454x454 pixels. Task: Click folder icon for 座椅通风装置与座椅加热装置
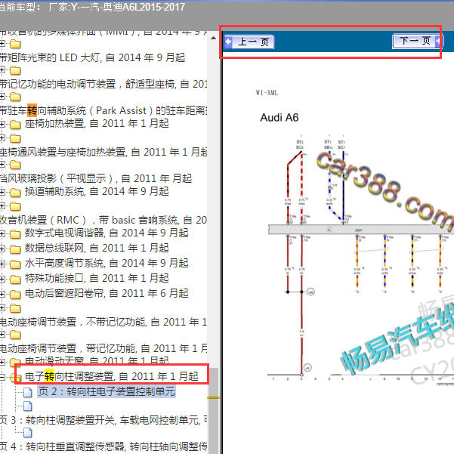coord(15,138)
